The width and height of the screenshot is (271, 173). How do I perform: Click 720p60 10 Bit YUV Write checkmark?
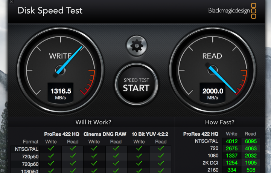tap(139, 163)
